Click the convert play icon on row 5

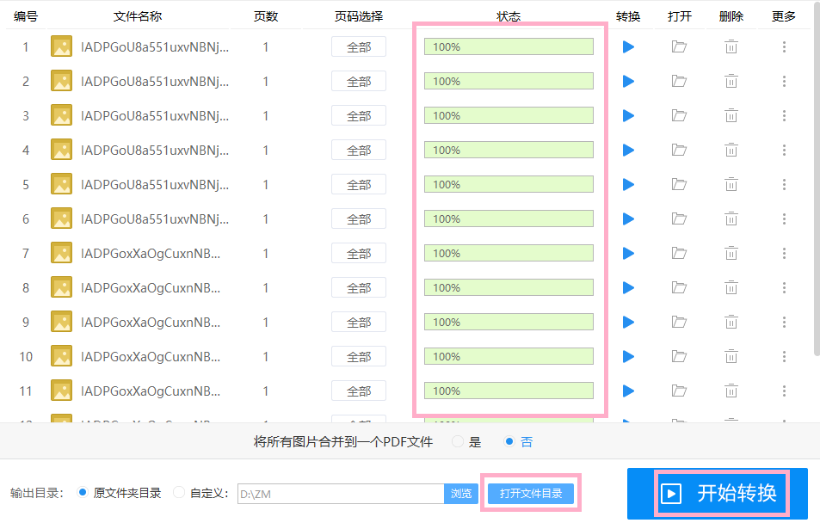tap(628, 183)
